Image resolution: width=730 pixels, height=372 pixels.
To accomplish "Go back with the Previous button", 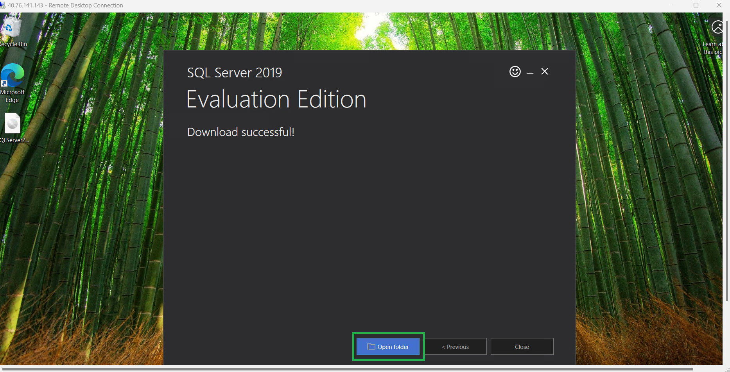I will 456,347.
